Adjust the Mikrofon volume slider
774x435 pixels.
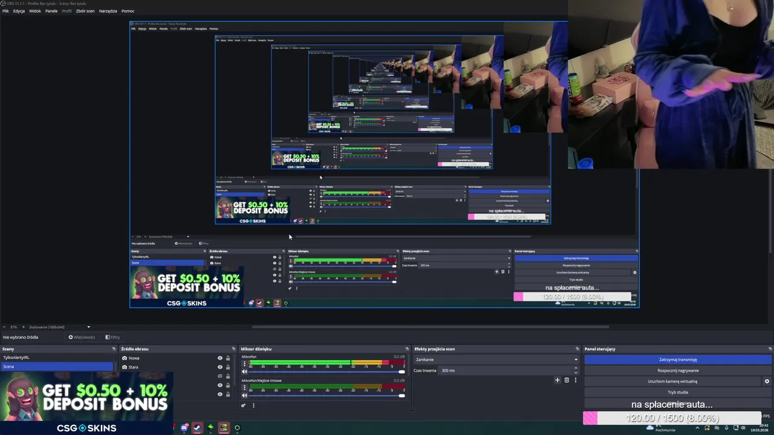(x=327, y=372)
